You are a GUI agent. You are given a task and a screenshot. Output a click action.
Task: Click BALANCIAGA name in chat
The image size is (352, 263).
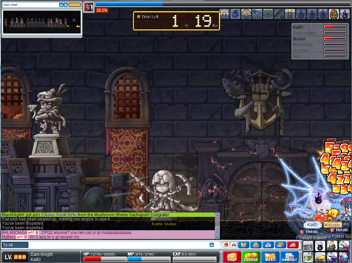pos(14,233)
